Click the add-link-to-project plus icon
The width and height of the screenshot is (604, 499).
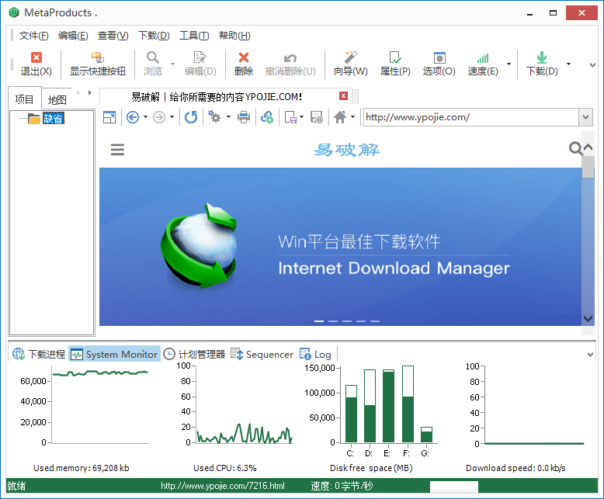pos(267,117)
